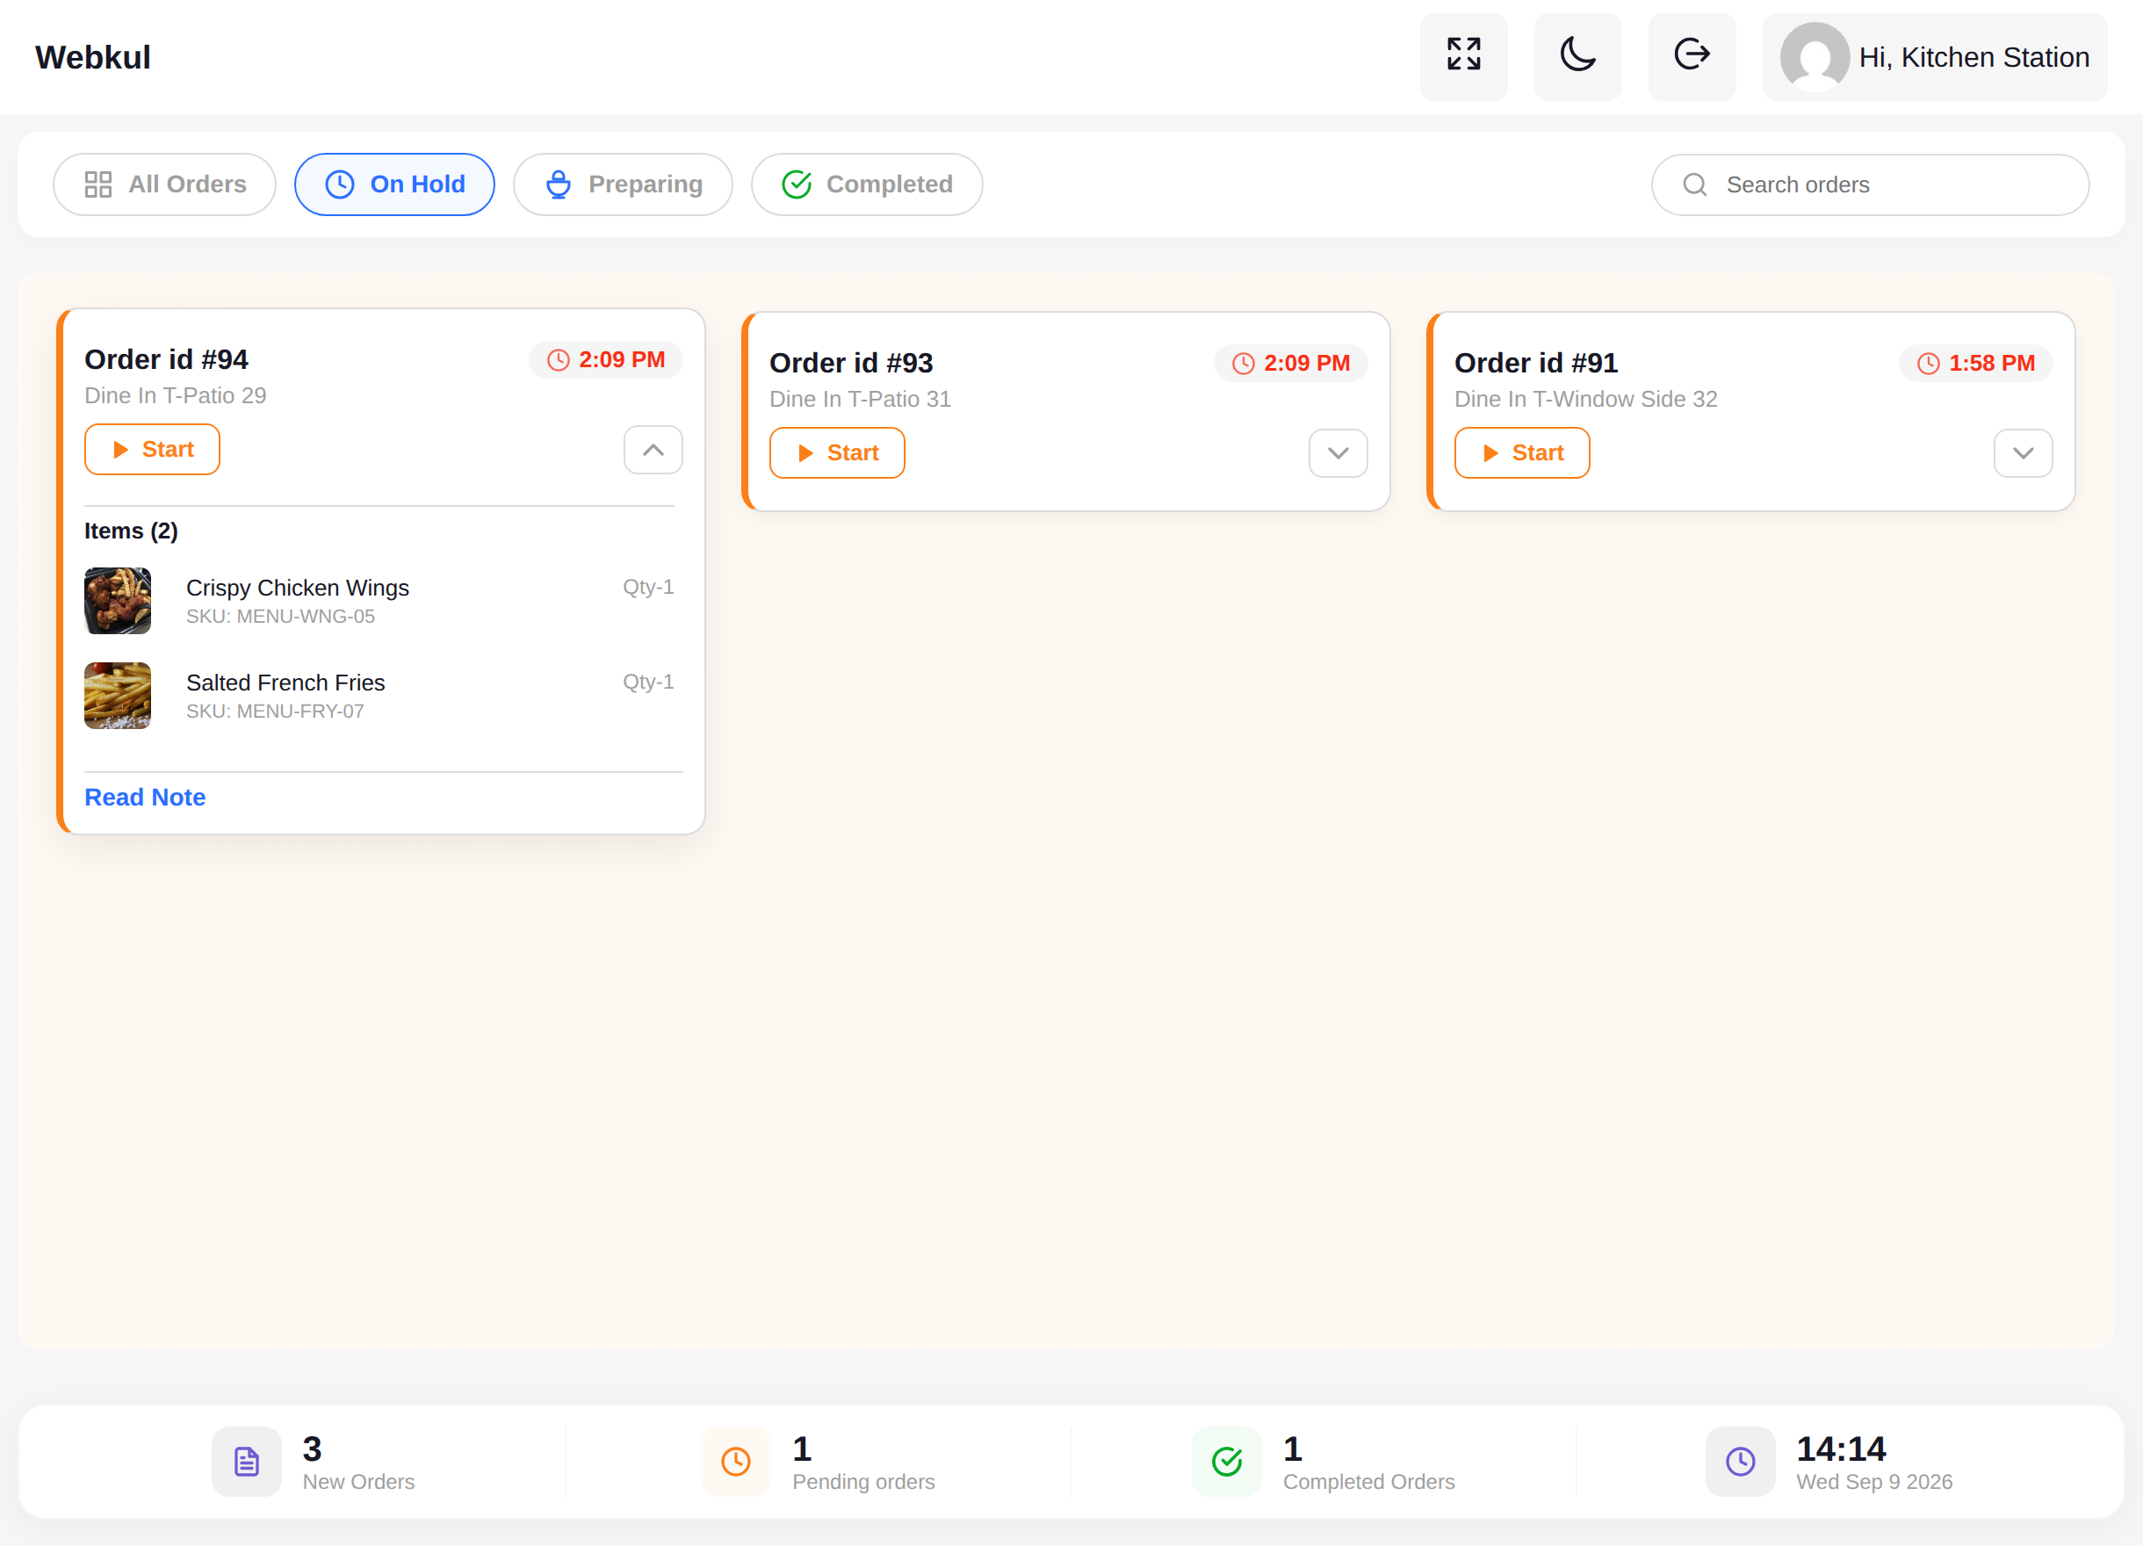Open the Kitchen Station user avatar
Viewport: 2143px width, 1546px height.
click(x=1815, y=57)
